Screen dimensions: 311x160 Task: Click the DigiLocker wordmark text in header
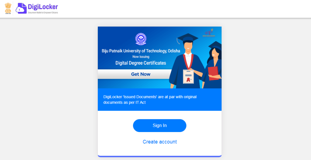(x=43, y=7)
